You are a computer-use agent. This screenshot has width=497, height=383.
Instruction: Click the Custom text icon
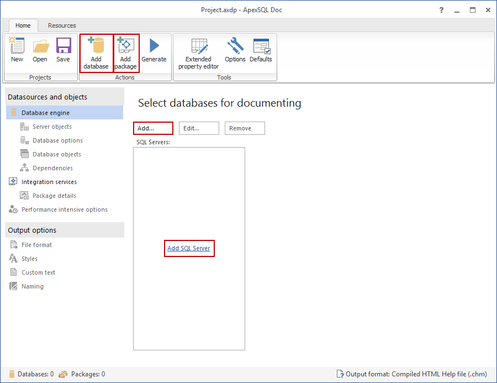point(14,272)
